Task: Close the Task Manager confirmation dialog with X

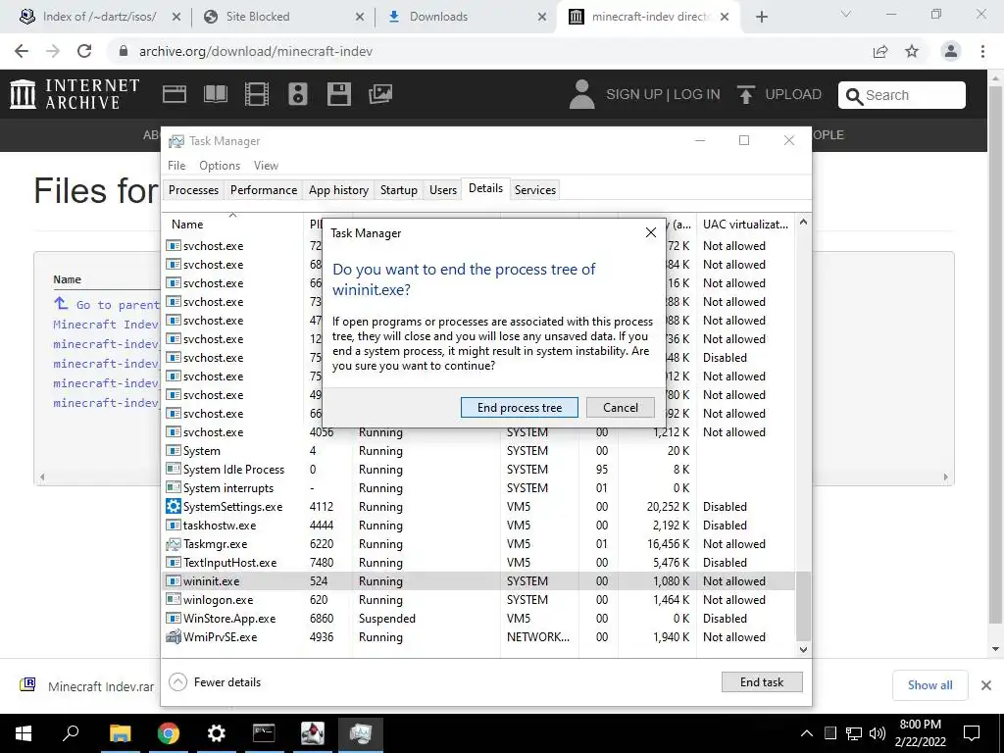Action: [651, 232]
